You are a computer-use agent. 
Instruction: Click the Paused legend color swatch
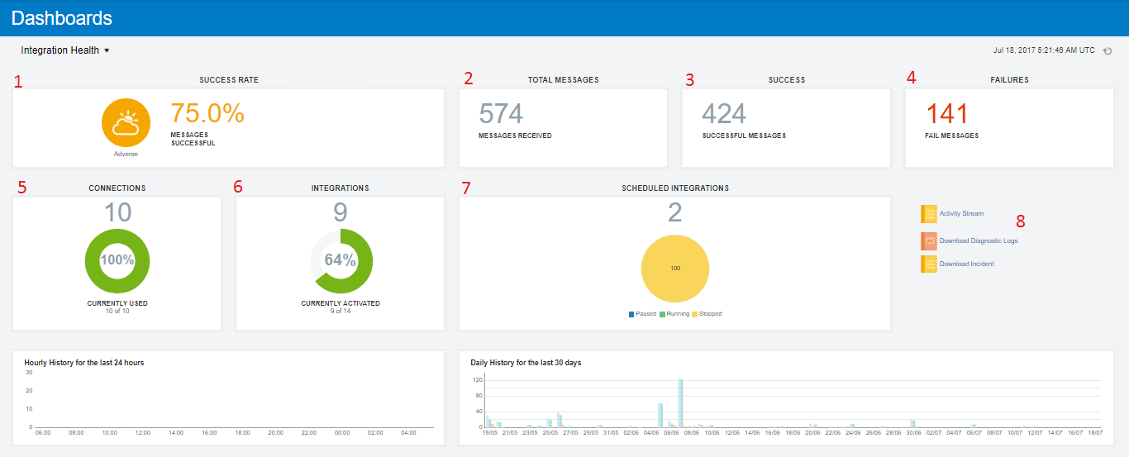(x=632, y=314)
